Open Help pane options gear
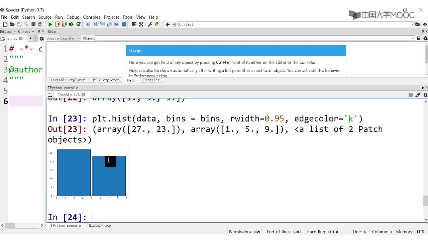Screen dimensions: 428x241 pos(425,38)
